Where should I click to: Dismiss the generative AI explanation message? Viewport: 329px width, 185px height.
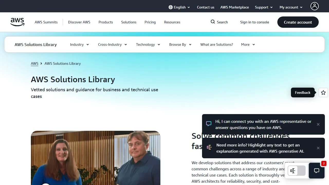(318, 148)
